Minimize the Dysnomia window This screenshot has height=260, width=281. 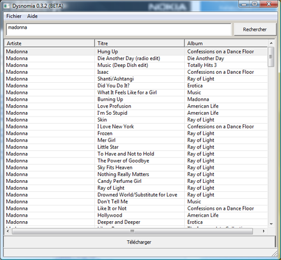tap(244, 4)
